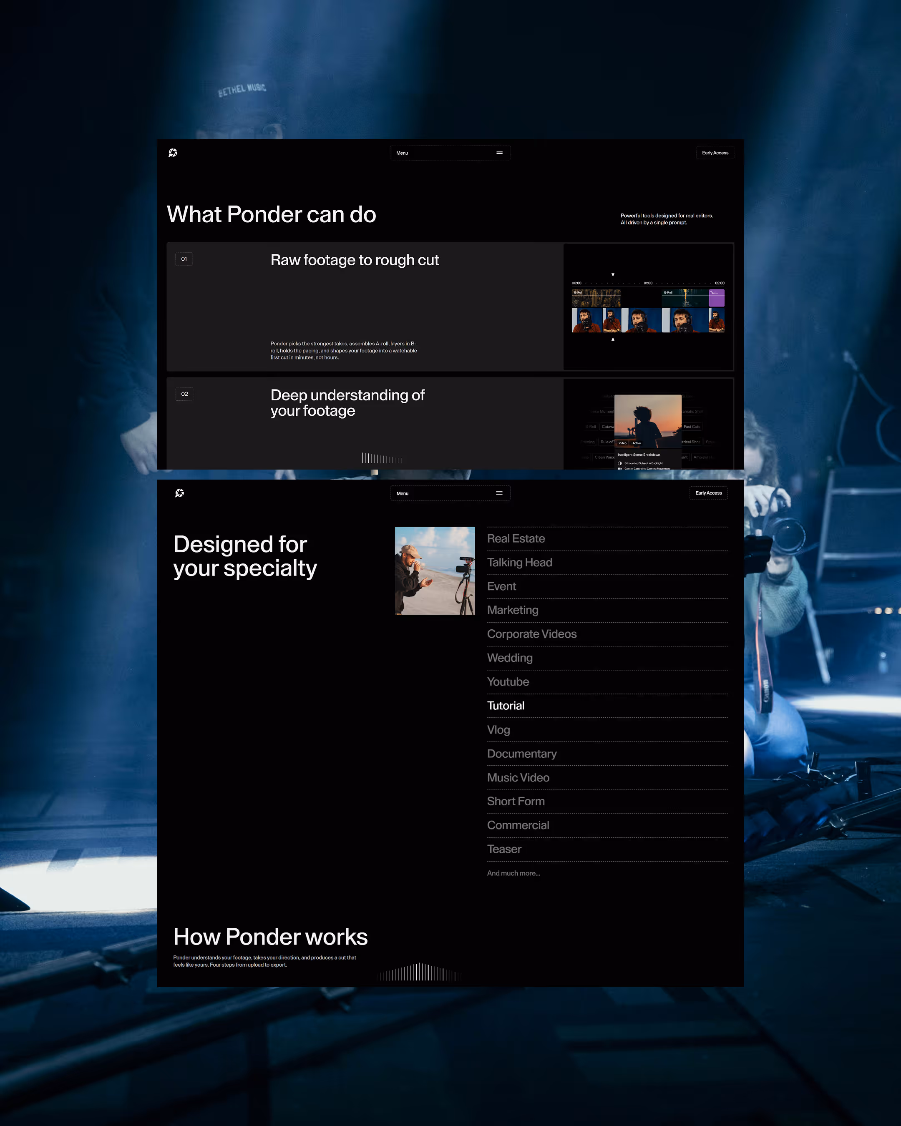Screen dimensions: 901x1126
Task: Open hamburger icon in bottom page Menu bar
Action: coord(499,493)
